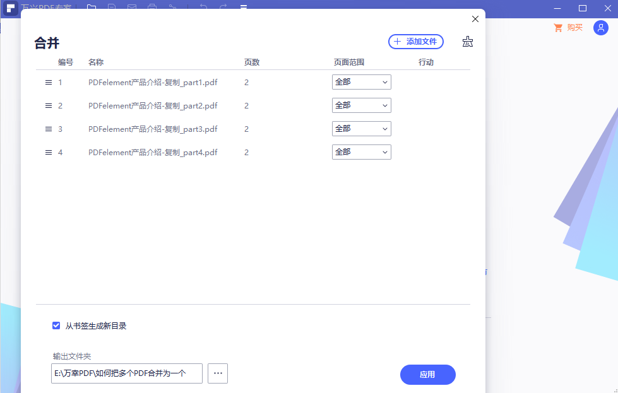This screenshot has width=618, height=393.
Task: Click the redo arrow icon
Action: tap(223, 6)
